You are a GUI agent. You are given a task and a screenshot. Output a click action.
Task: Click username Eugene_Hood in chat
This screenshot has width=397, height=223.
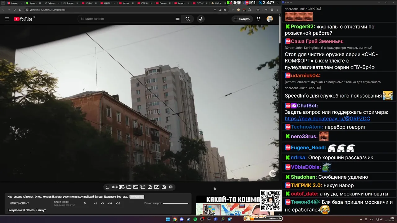coord(308,148)
